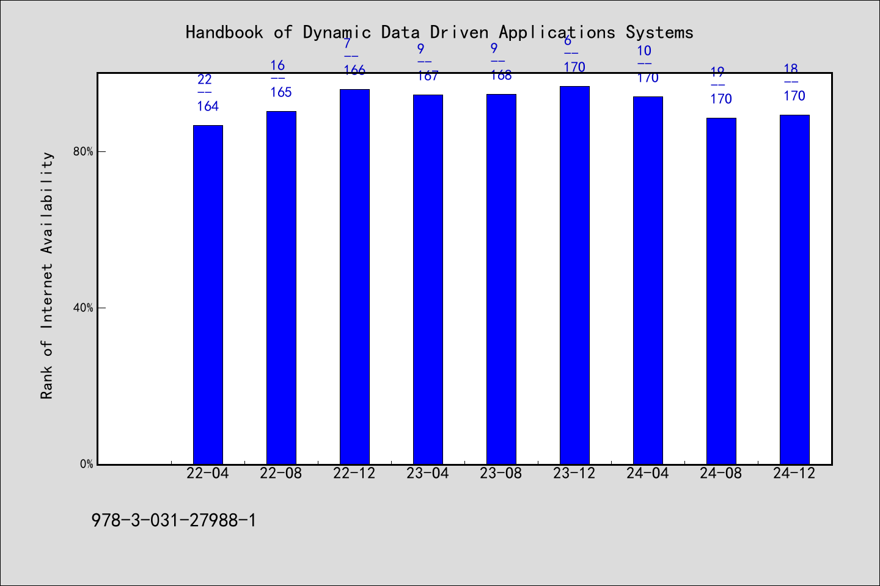Click the x-axis label 22-12
Screen dimensions: 880x586
tap(354, 474)
